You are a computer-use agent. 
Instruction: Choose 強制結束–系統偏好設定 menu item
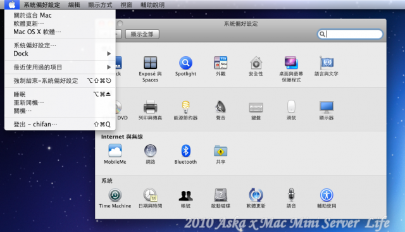tap(60, 81)
